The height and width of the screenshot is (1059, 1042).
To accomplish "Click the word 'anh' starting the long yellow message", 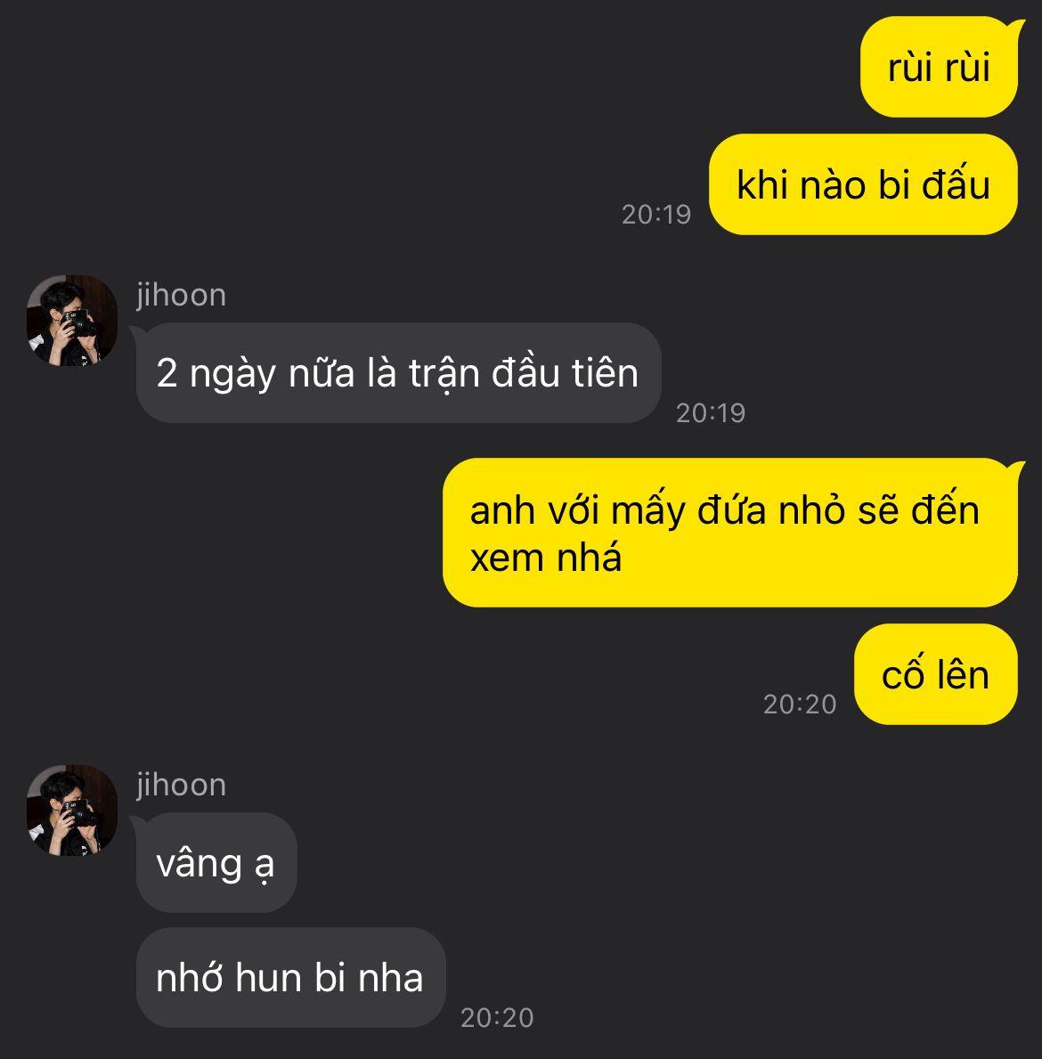I will [502, 510].
